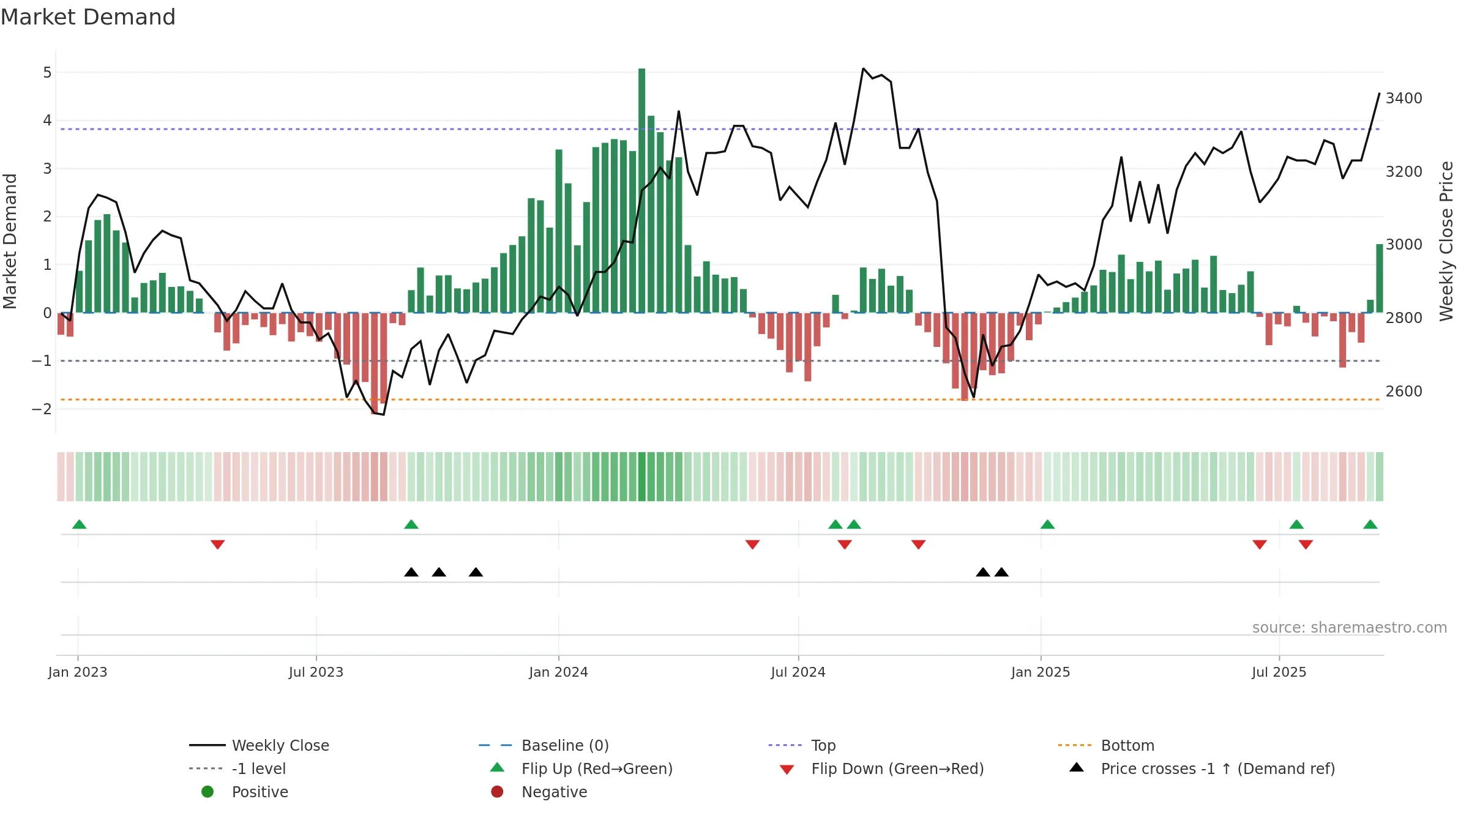Click the Jul 2024 axis label
1469x826 pixels.
(x=798, y=672)
